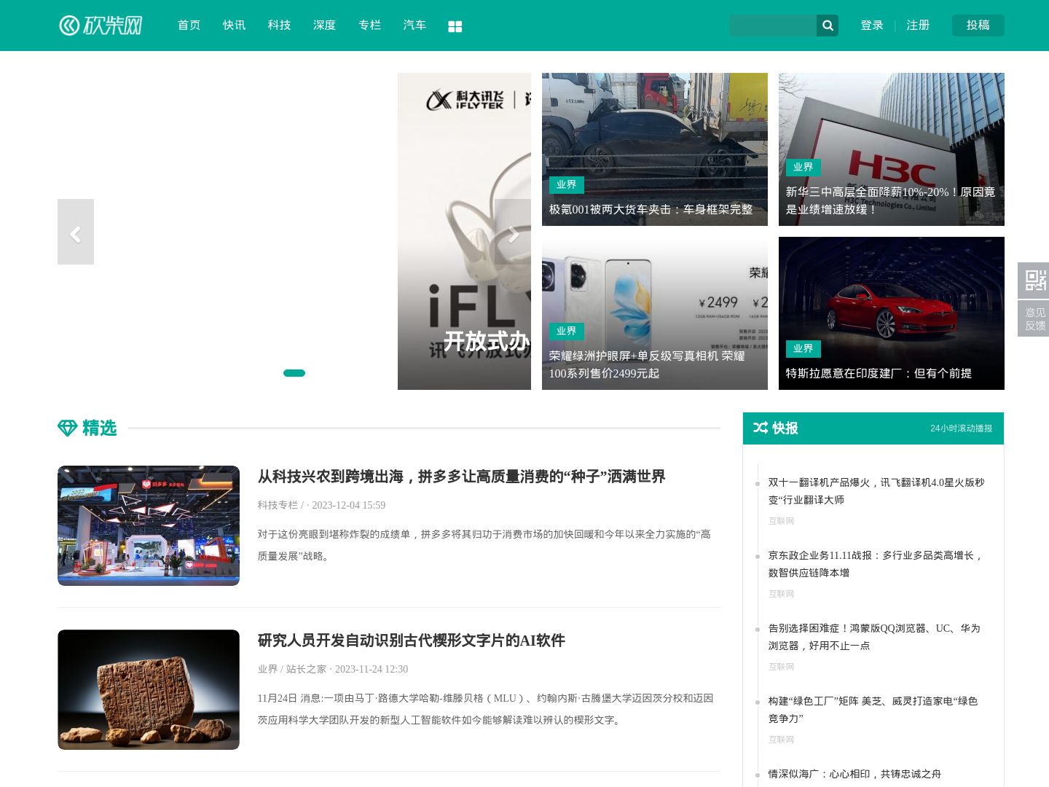Open the H3C 新华三 salary cut article

[x=892, y=149]
